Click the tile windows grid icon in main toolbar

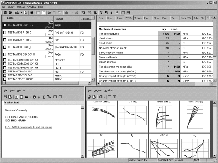(128, 12)
